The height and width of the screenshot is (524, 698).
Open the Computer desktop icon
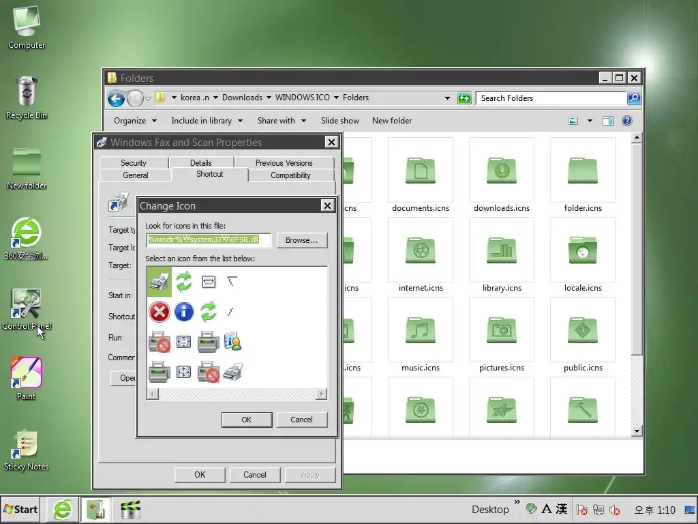click(27, 27)
